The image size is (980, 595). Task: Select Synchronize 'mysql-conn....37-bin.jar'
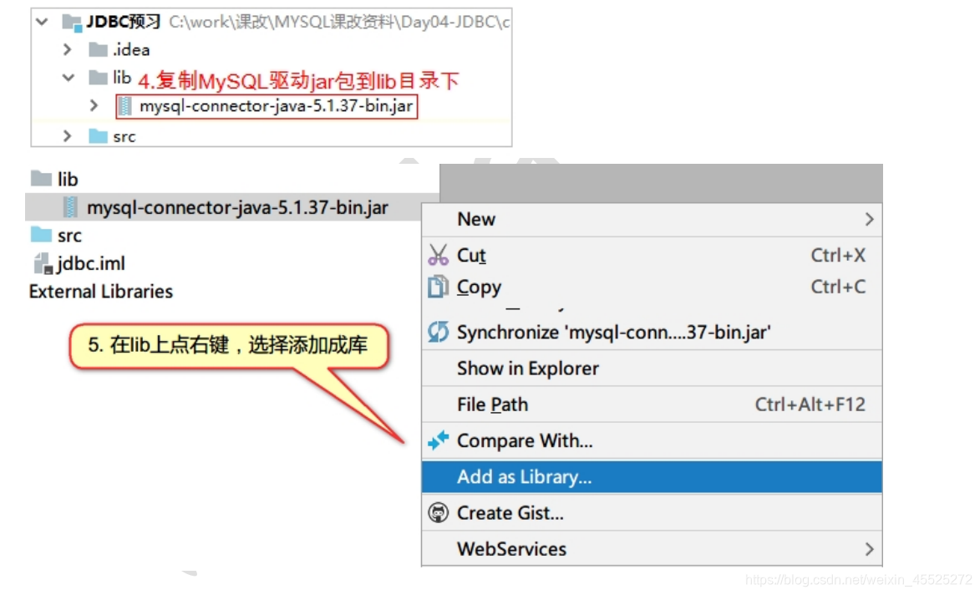[x=652, y=332]
